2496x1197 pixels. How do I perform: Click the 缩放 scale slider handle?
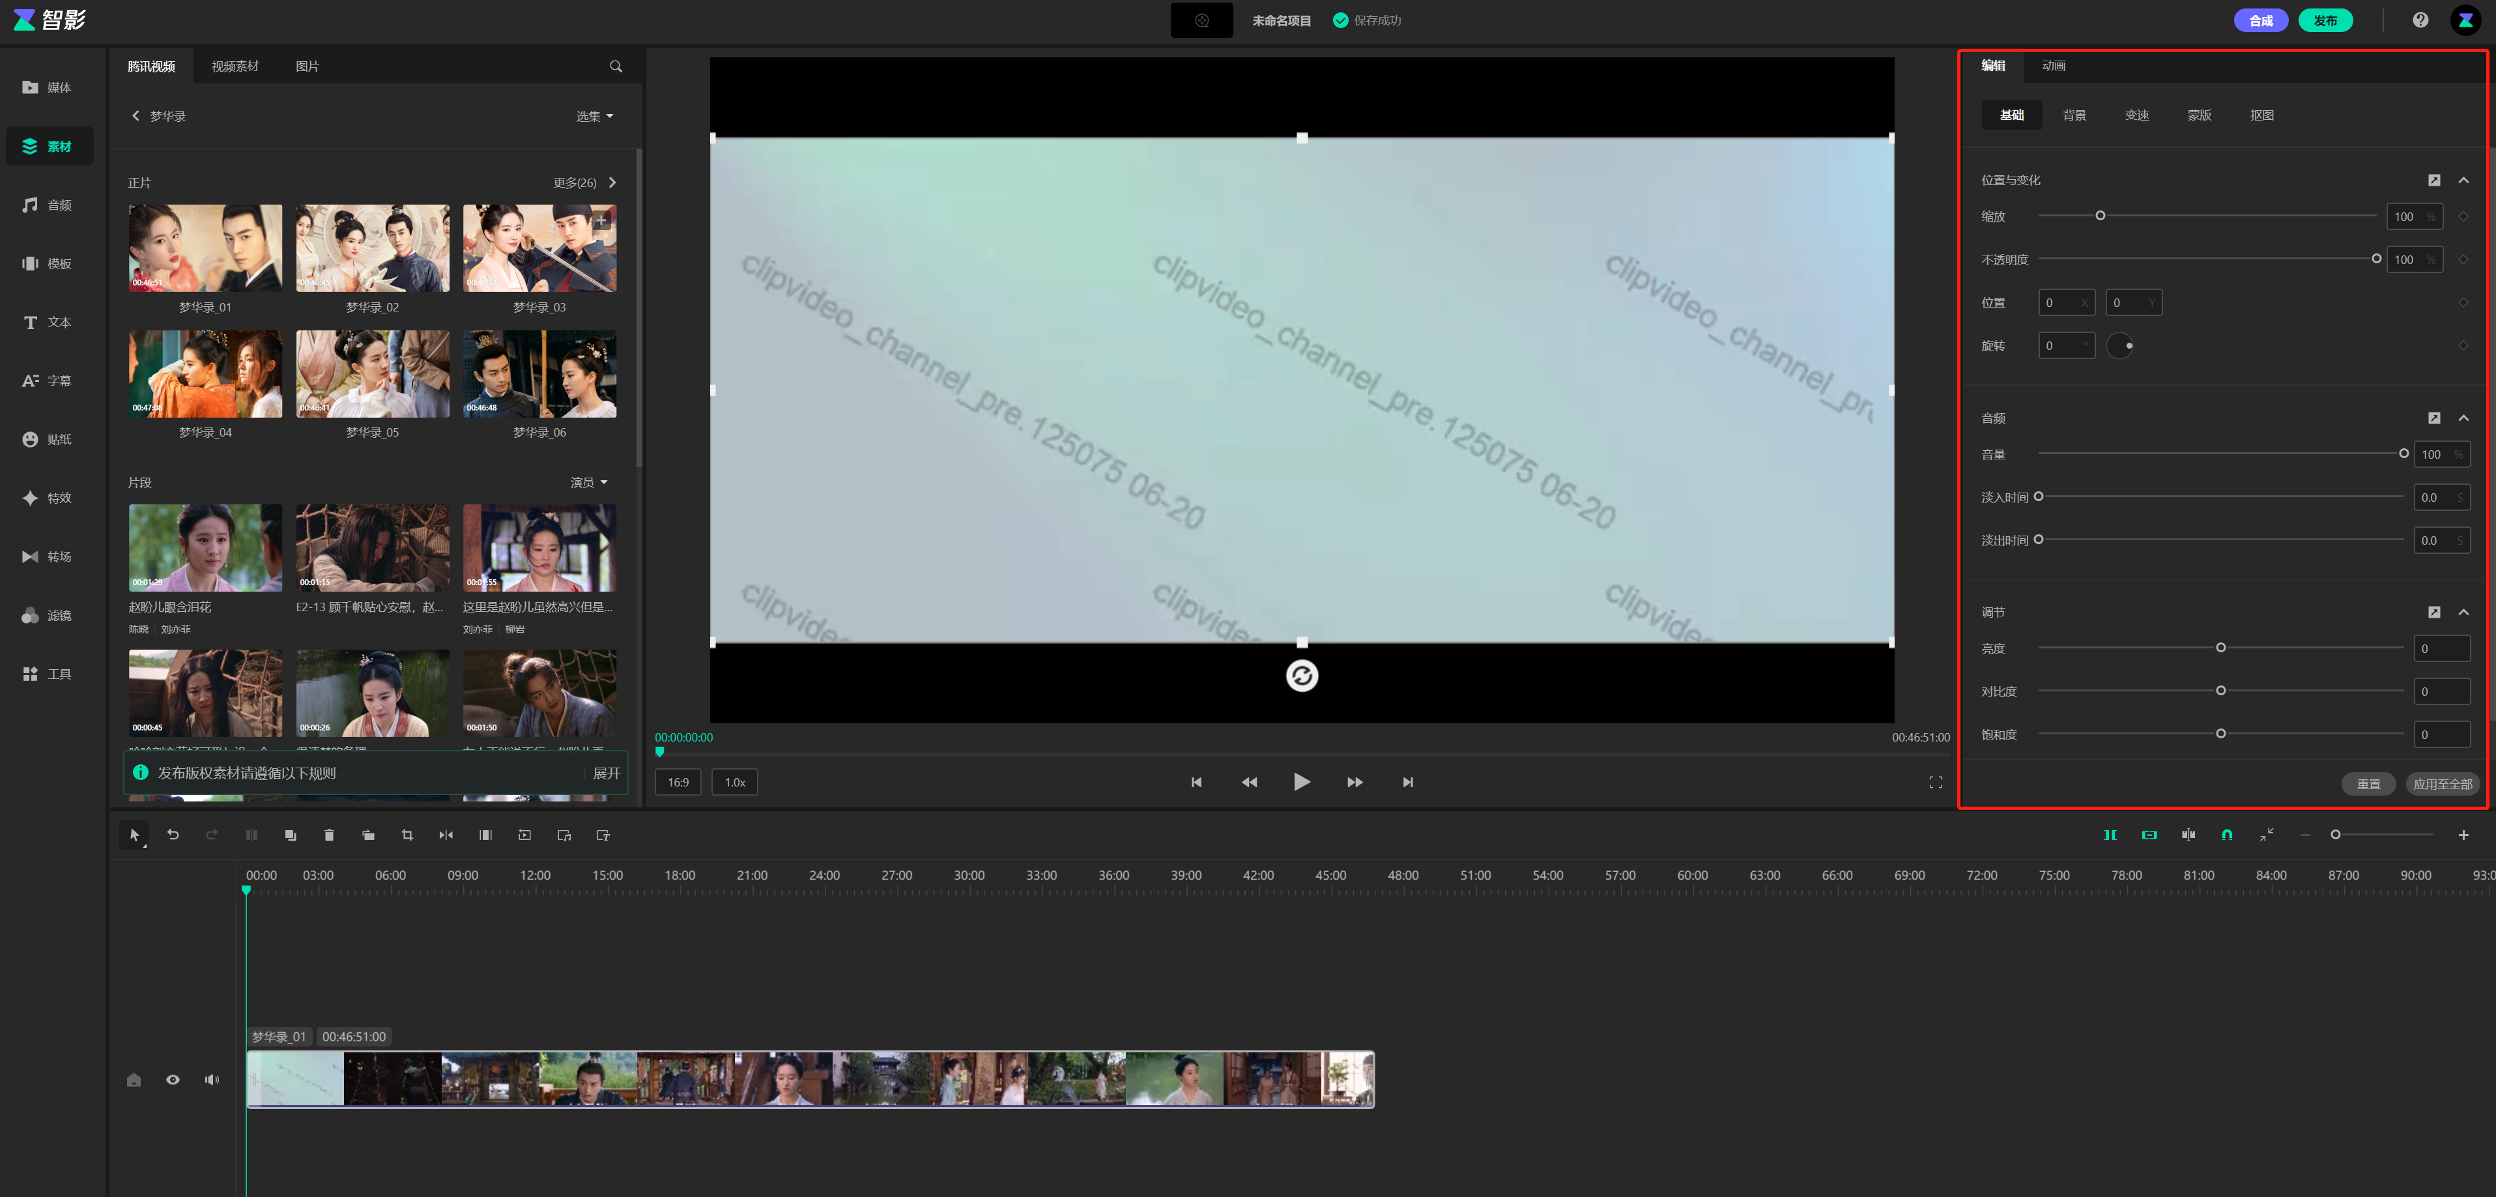tap(2100, 215)
